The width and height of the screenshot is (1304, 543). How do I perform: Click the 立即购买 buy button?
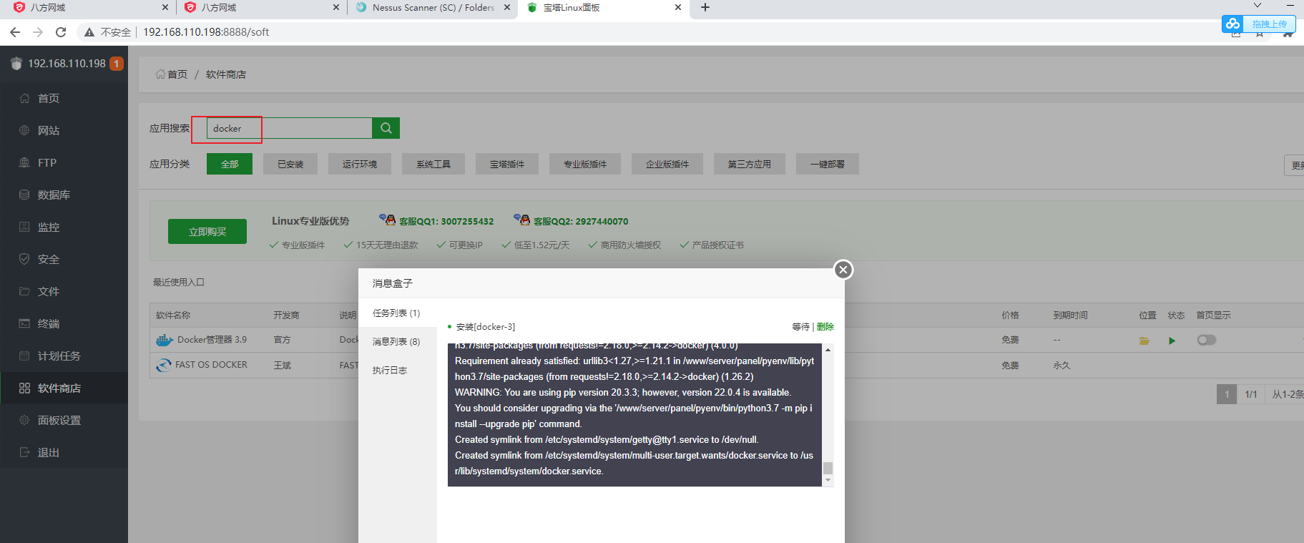tap(207, 232)
